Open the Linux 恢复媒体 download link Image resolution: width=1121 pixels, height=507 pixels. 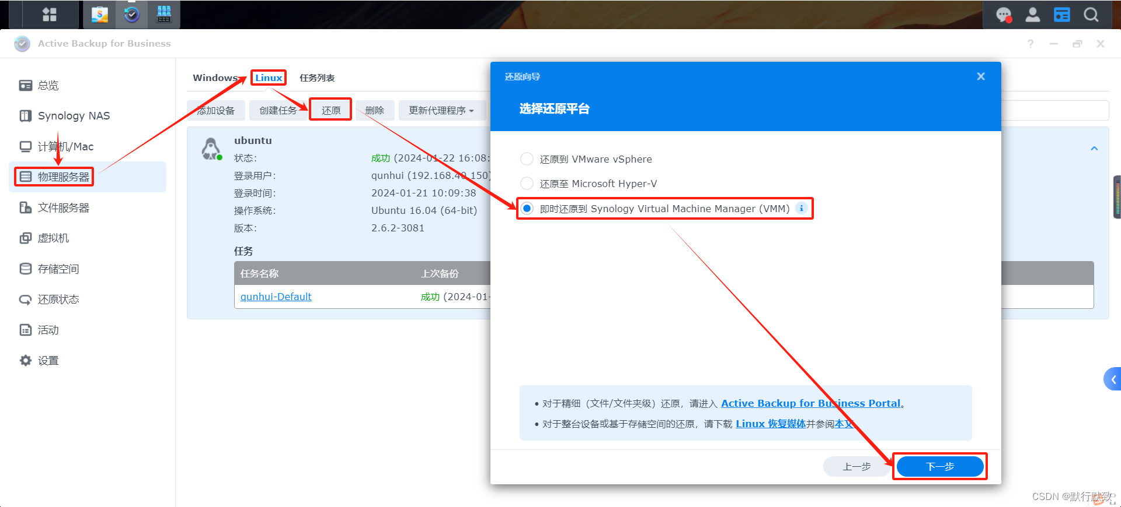[x=771, y=424]
